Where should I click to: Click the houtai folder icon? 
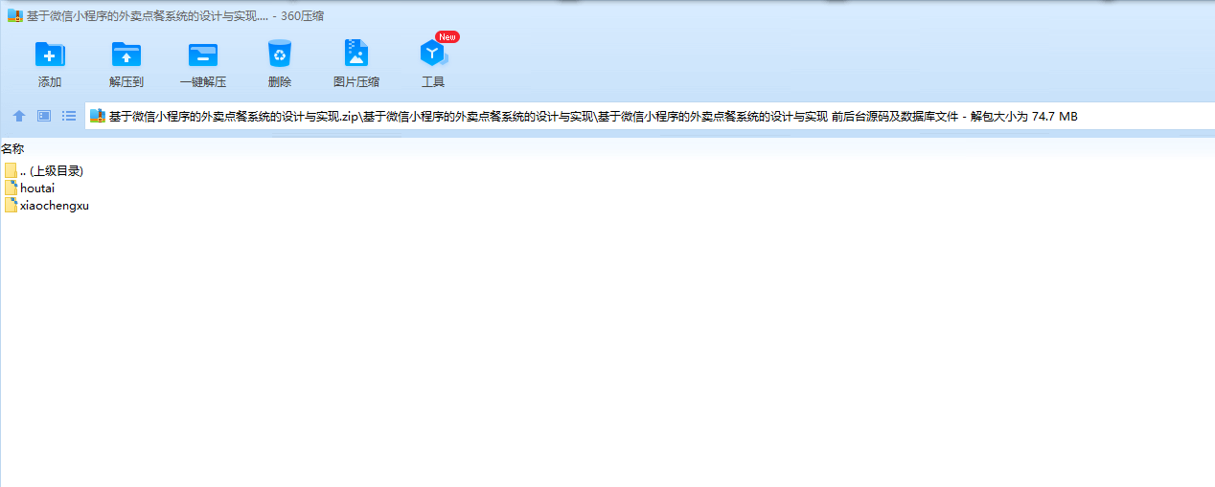click(x=11, y=188)
